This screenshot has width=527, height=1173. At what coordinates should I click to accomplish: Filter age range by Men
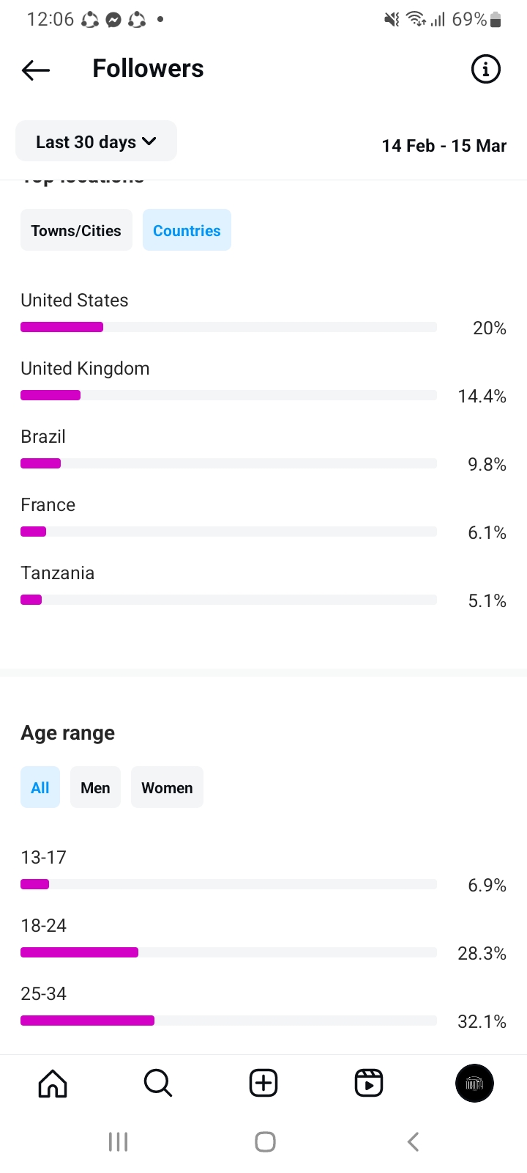(95, 787)
